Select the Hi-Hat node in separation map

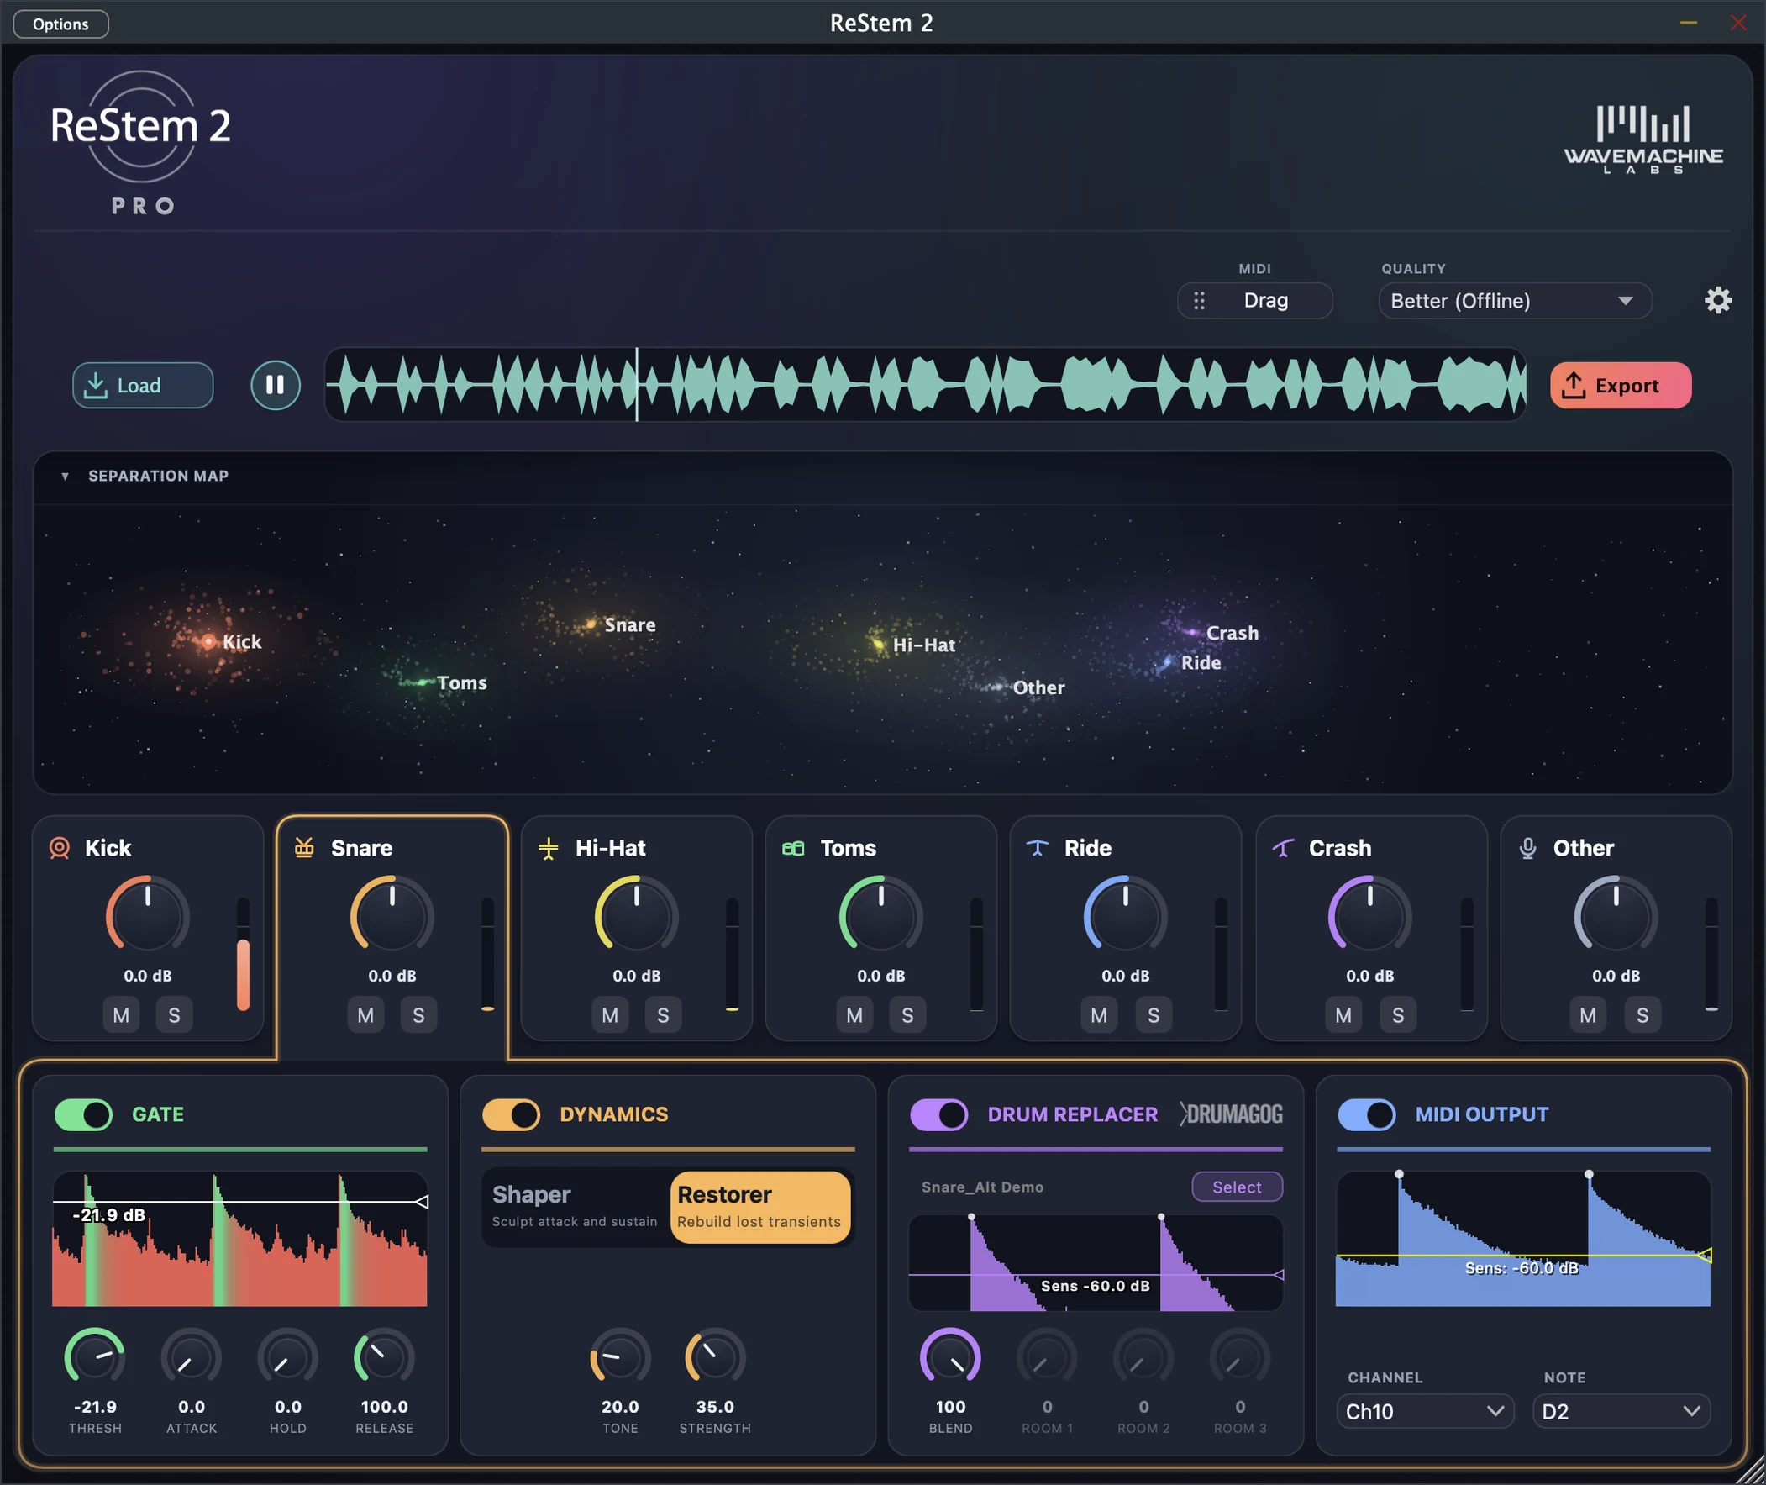[878, 645]
